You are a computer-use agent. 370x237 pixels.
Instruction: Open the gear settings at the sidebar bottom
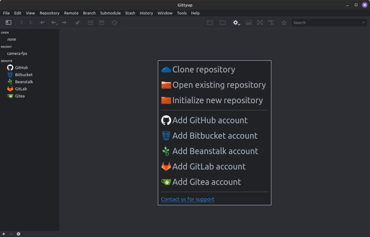pyautogui.click(x=18, y=234)
